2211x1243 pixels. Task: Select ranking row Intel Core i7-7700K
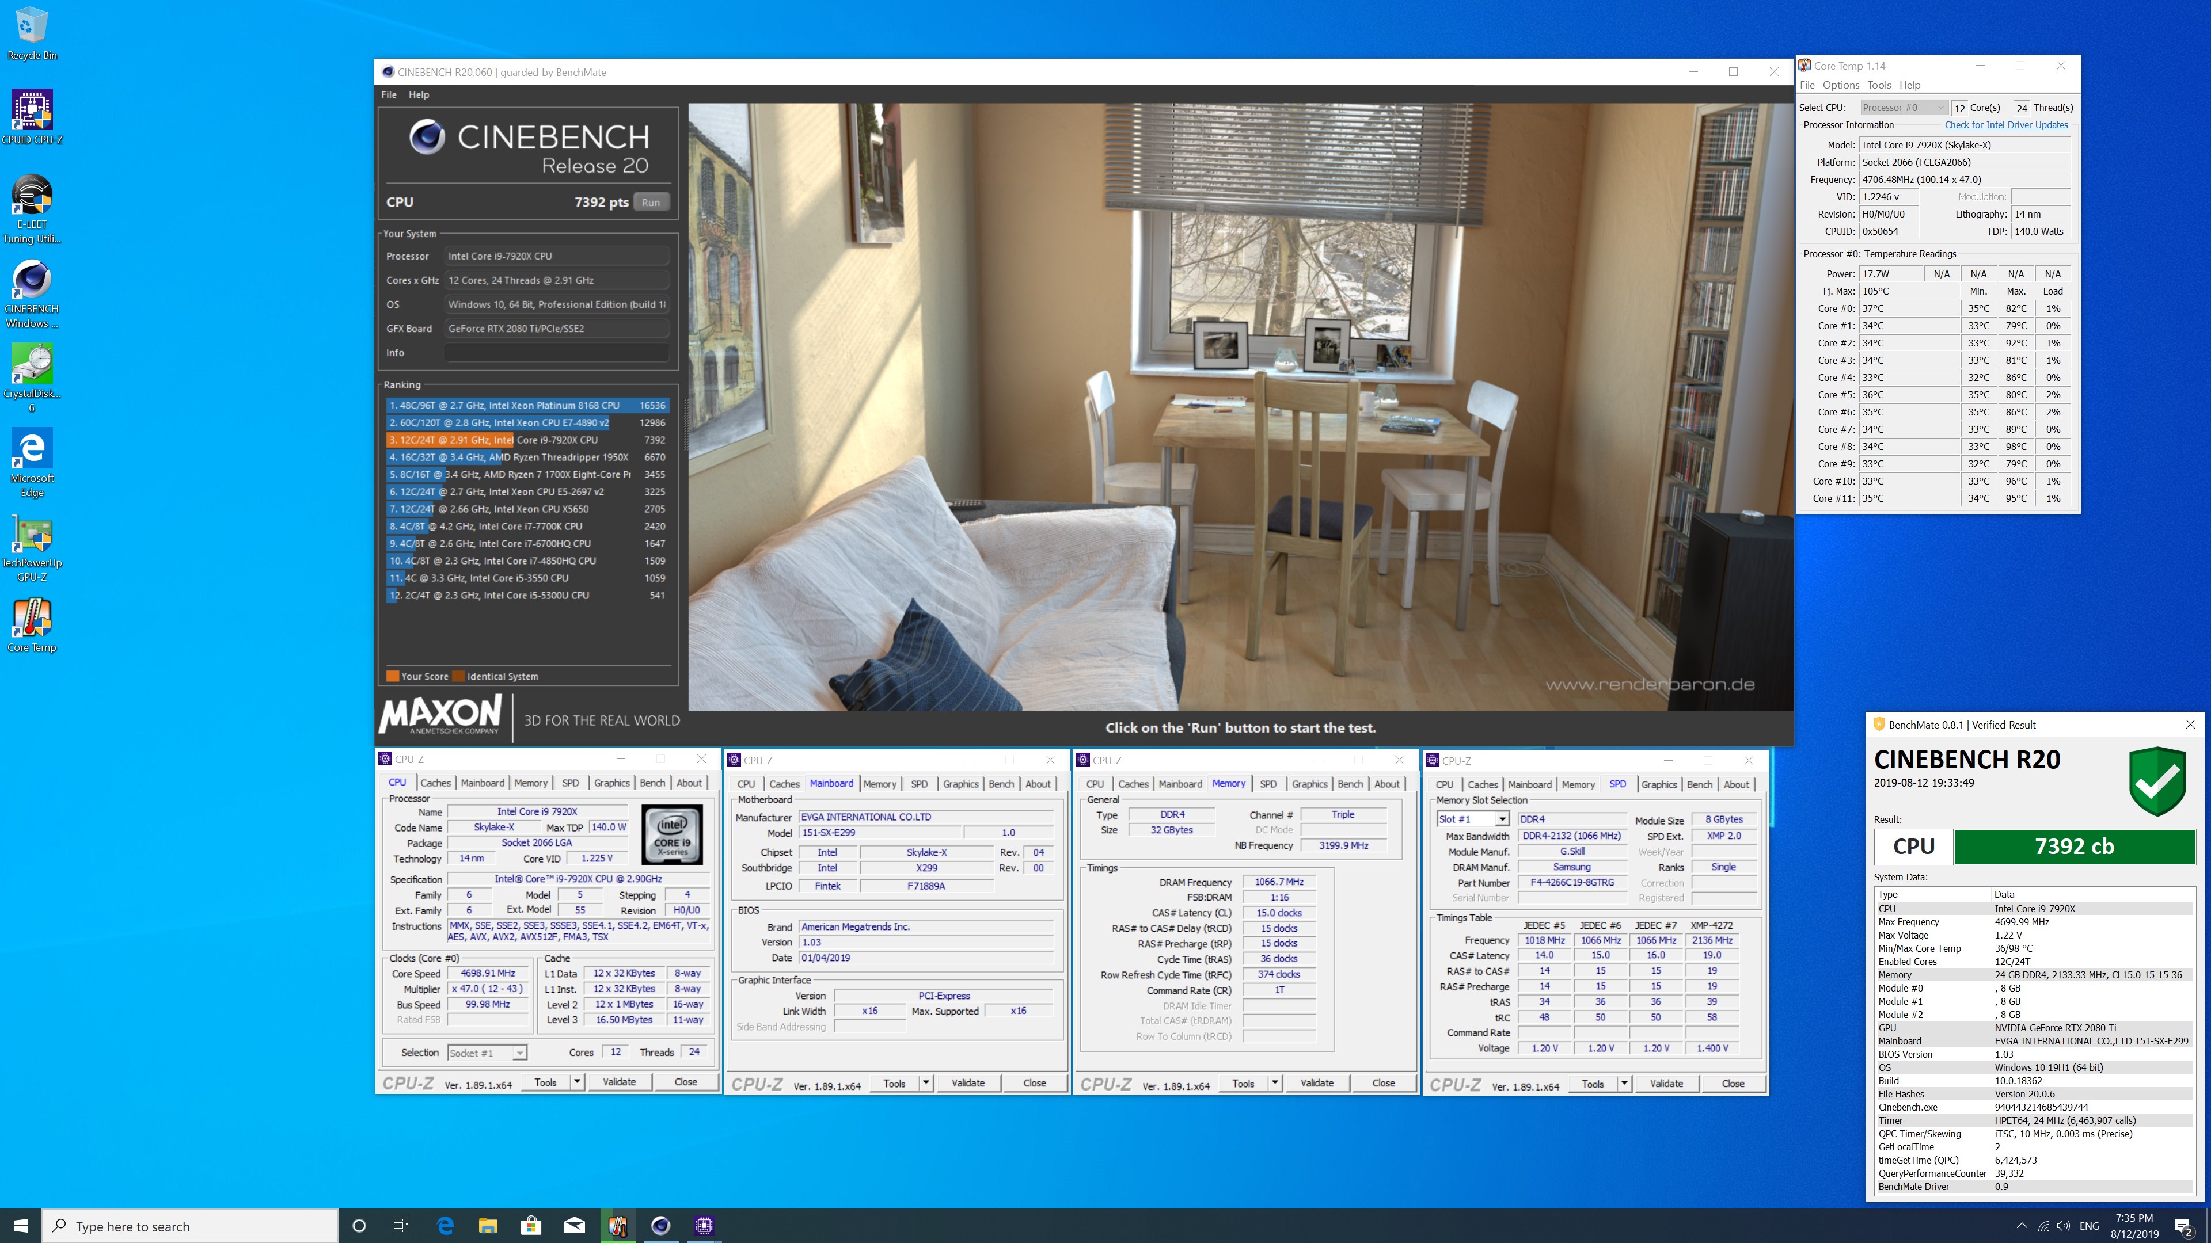tap(527, 526)
